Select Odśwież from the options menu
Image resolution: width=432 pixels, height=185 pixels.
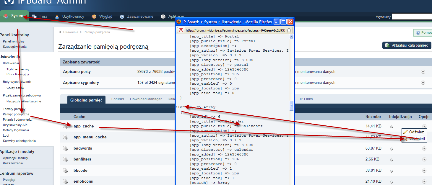[414, 132]
